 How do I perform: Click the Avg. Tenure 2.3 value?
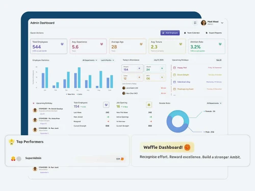(x=154, y=47)
